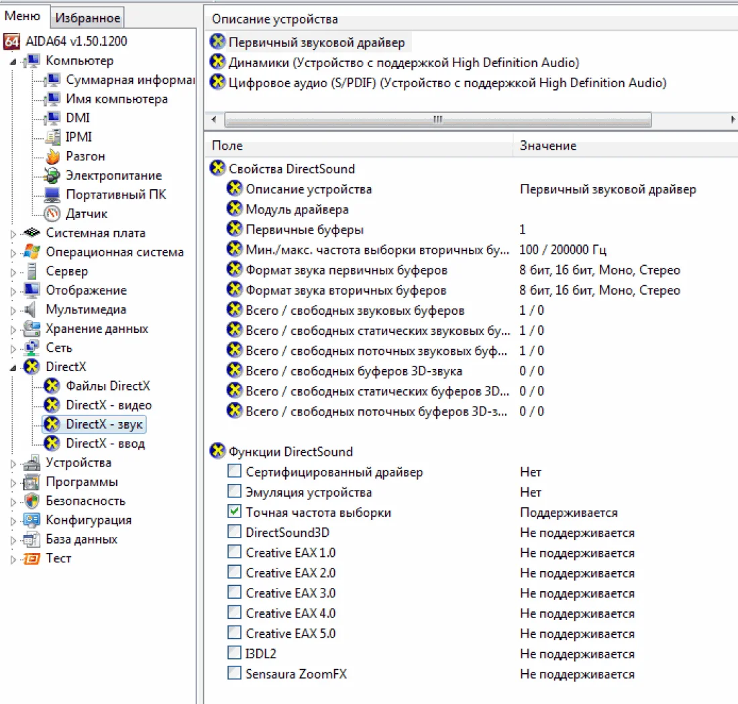Click the horizontal scrollbar right arrow

point(733,119)
